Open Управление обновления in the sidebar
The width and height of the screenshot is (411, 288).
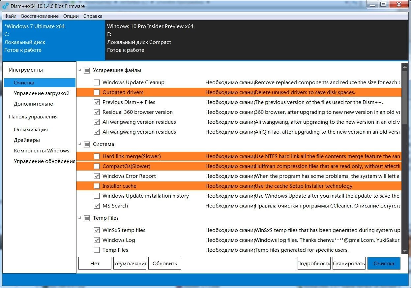coord(44,161)
